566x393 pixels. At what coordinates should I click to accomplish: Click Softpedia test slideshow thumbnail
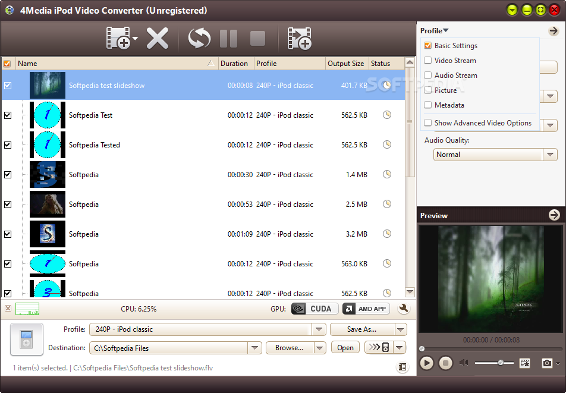pos(48,85)
